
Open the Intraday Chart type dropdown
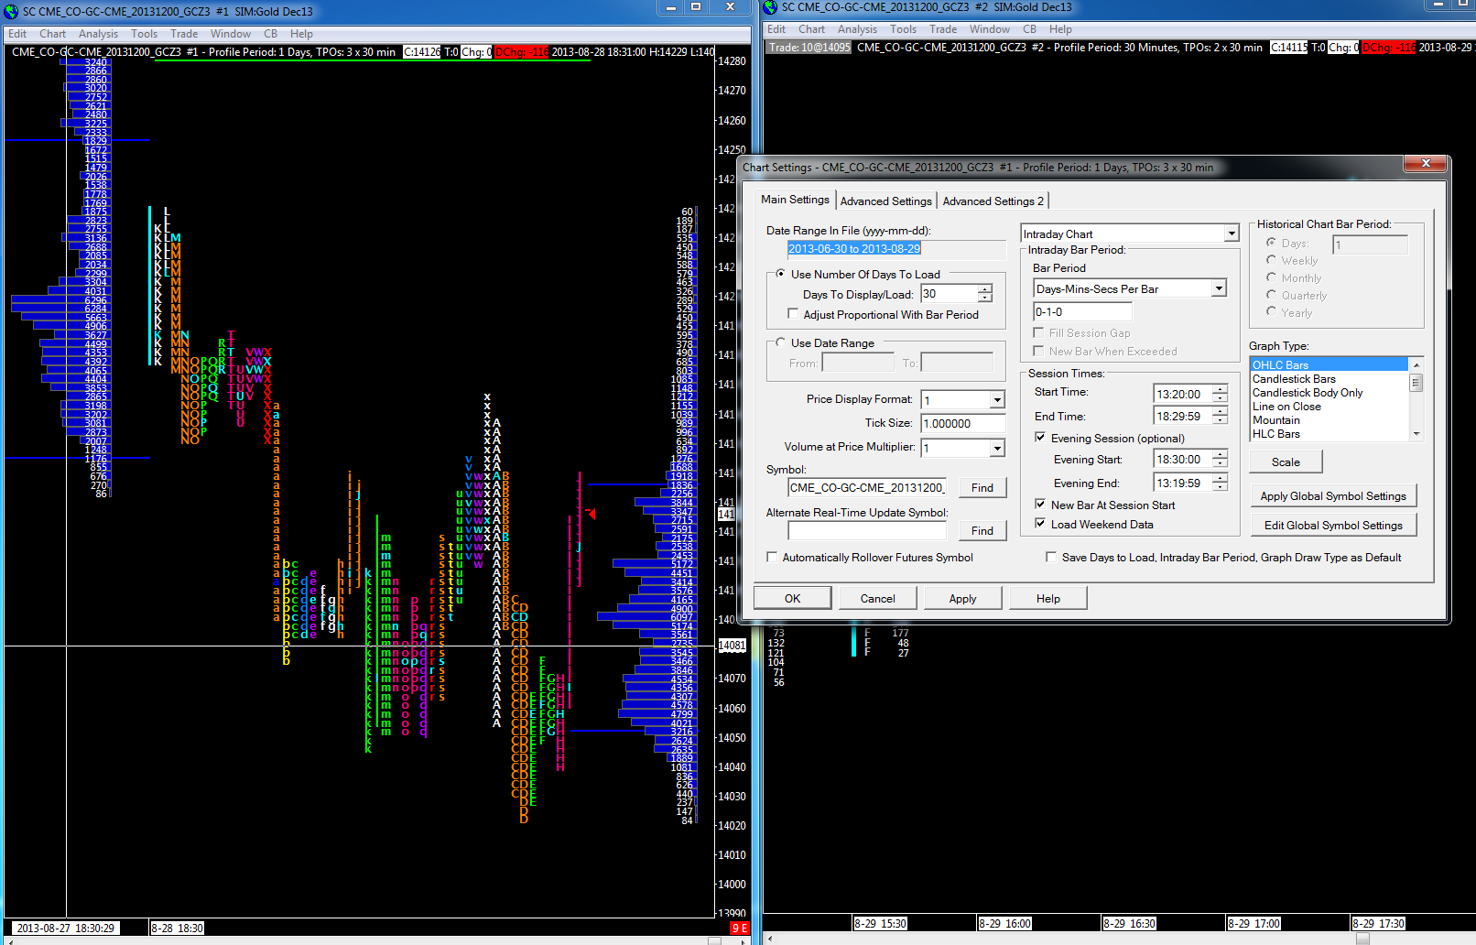coord(1231,234)
